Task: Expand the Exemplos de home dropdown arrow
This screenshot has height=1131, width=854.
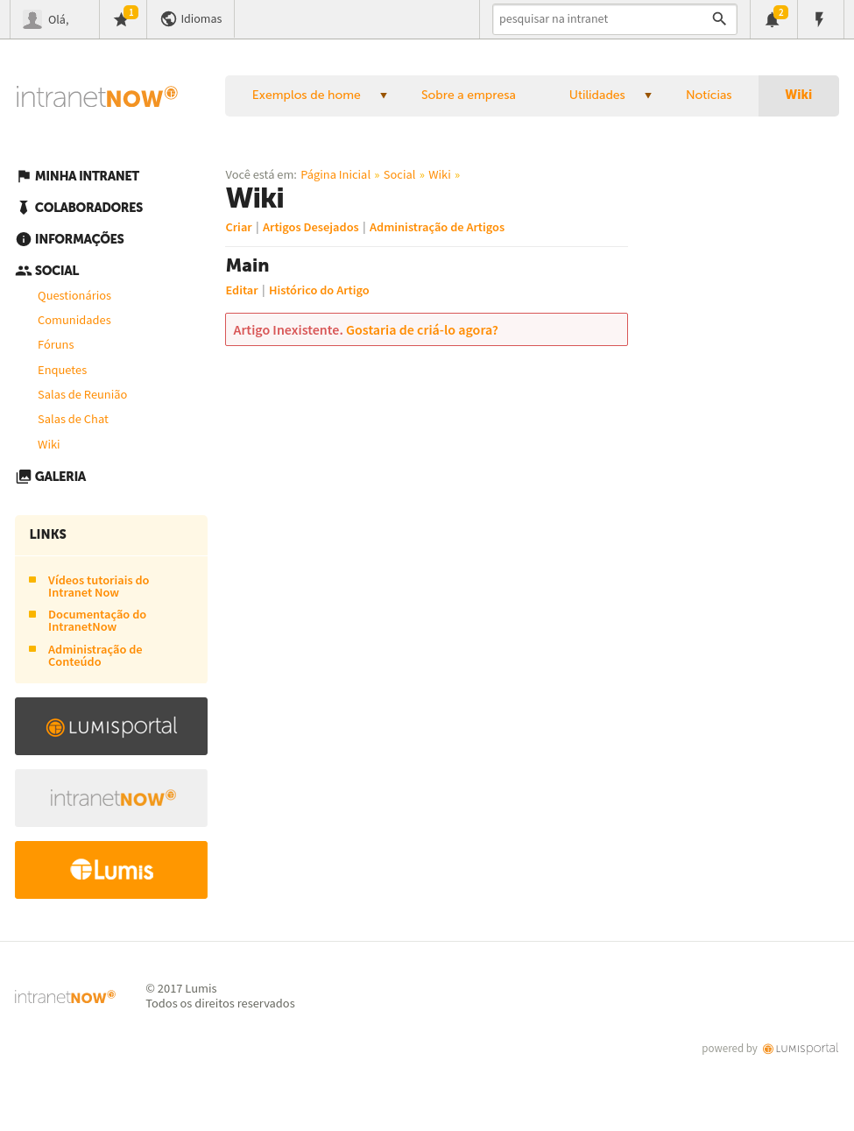Action: (x=384, y=95)
